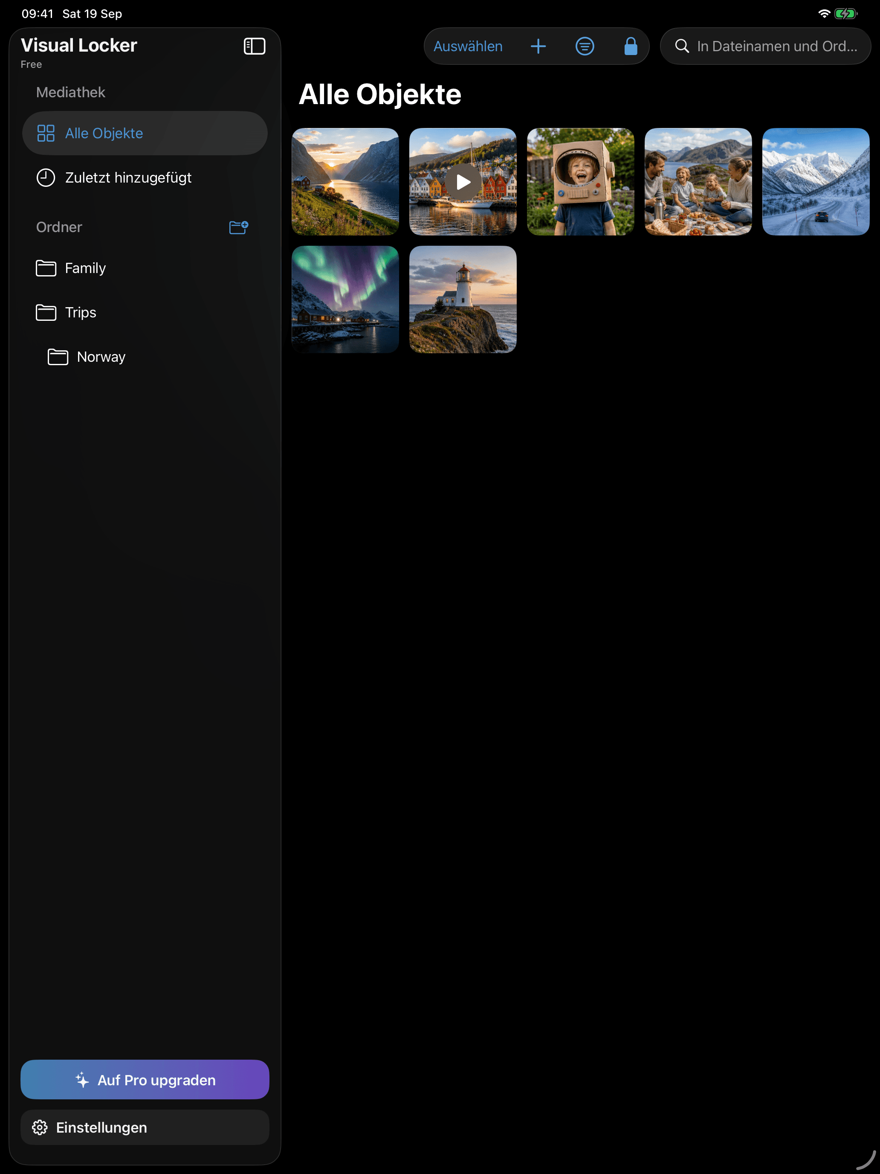This screenshot has height=1174, width=880.
Task: Click the battery charging indicator
Action: (x=845, y=14)
